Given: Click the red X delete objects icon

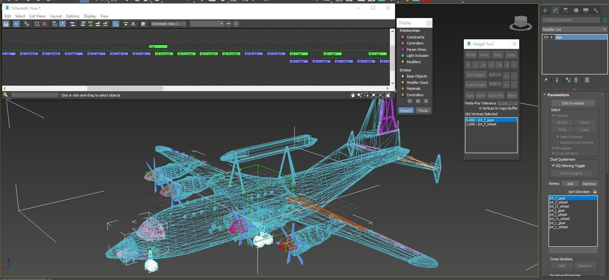Looking at the screenshot, I should pyautogui.click(x=44, y=24).
